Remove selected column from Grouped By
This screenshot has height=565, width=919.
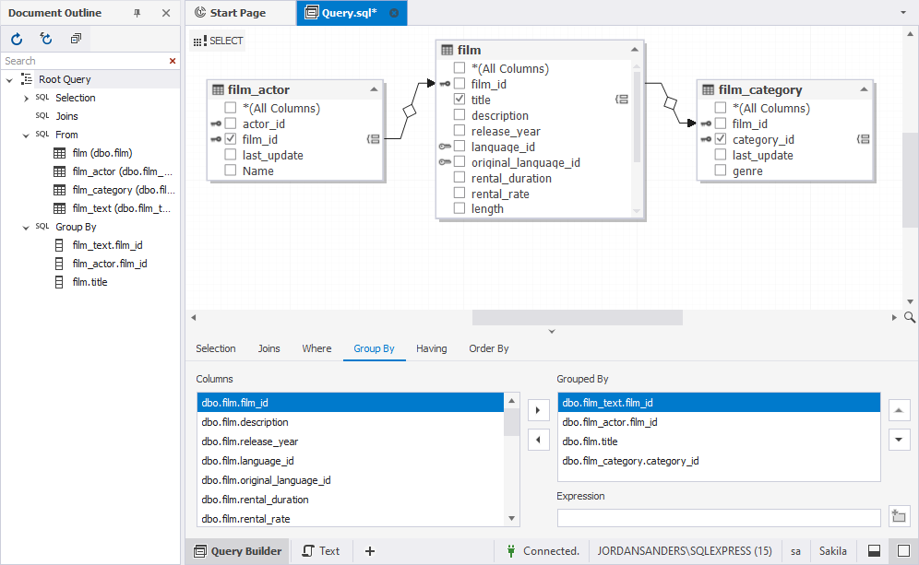(539, 440)
